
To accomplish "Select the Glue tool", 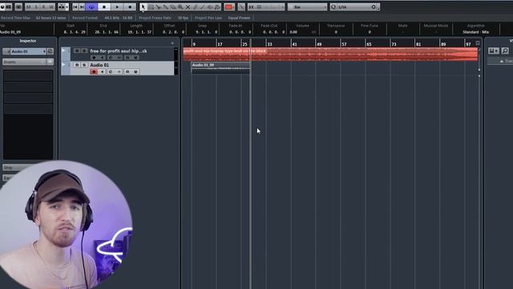I will (166, 7).
